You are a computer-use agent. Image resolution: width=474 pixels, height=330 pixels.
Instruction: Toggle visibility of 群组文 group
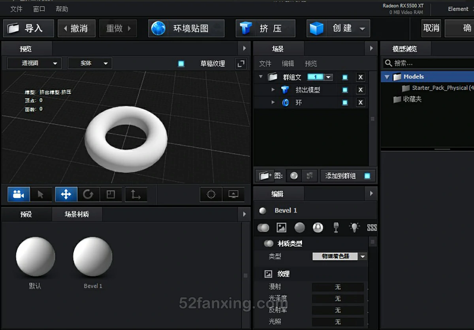click(x=345, y=77)
